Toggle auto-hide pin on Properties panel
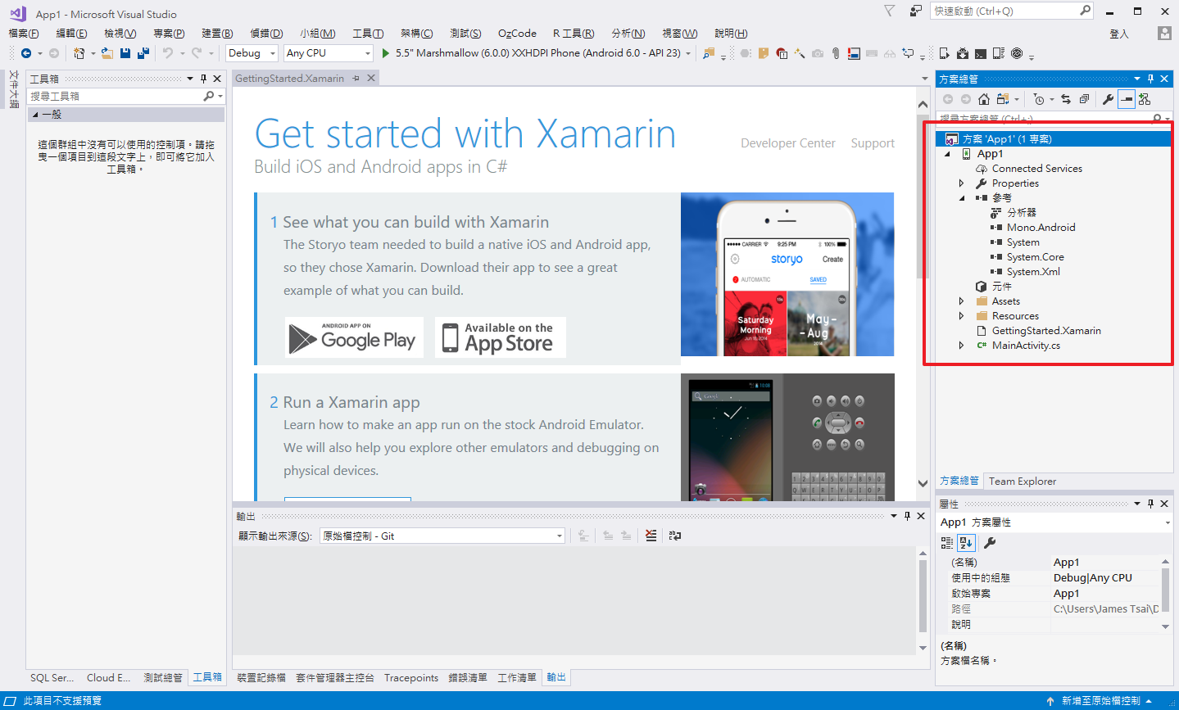Screen dimensions: 1179x710 tap(1150, 504)
